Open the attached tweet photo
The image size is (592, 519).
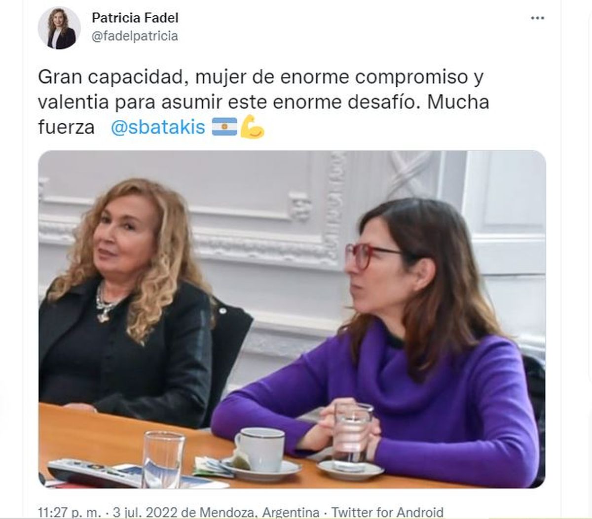point(292,319)
